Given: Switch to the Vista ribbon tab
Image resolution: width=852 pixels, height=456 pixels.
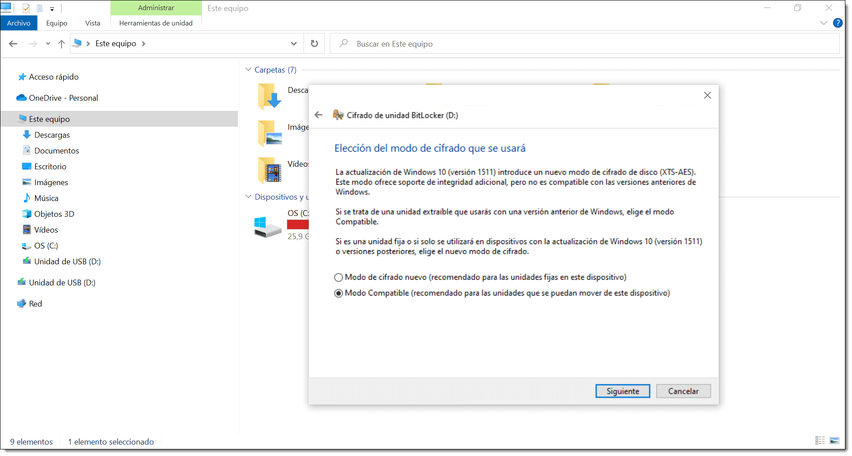Looking at the screenshot, I should click(x=93, y=23).
